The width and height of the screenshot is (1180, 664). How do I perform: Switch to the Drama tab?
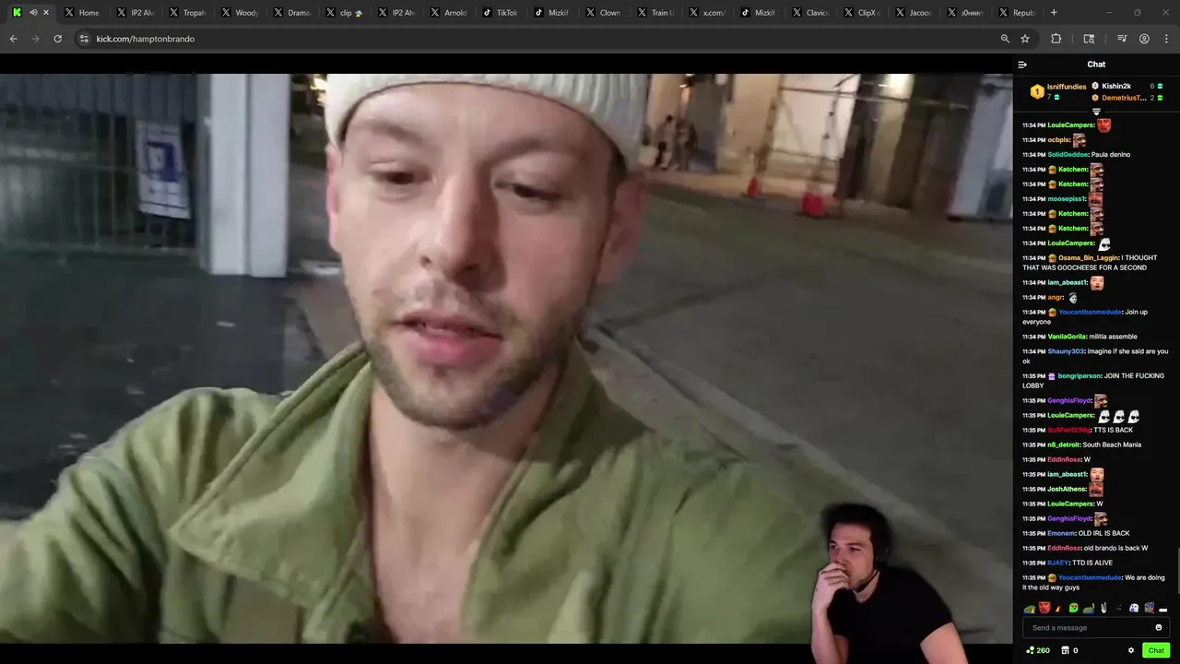(292, 13)
